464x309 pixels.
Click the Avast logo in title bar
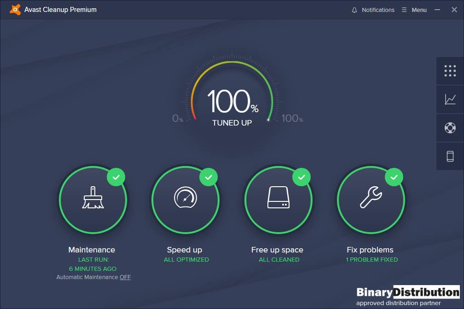point(15,10)
